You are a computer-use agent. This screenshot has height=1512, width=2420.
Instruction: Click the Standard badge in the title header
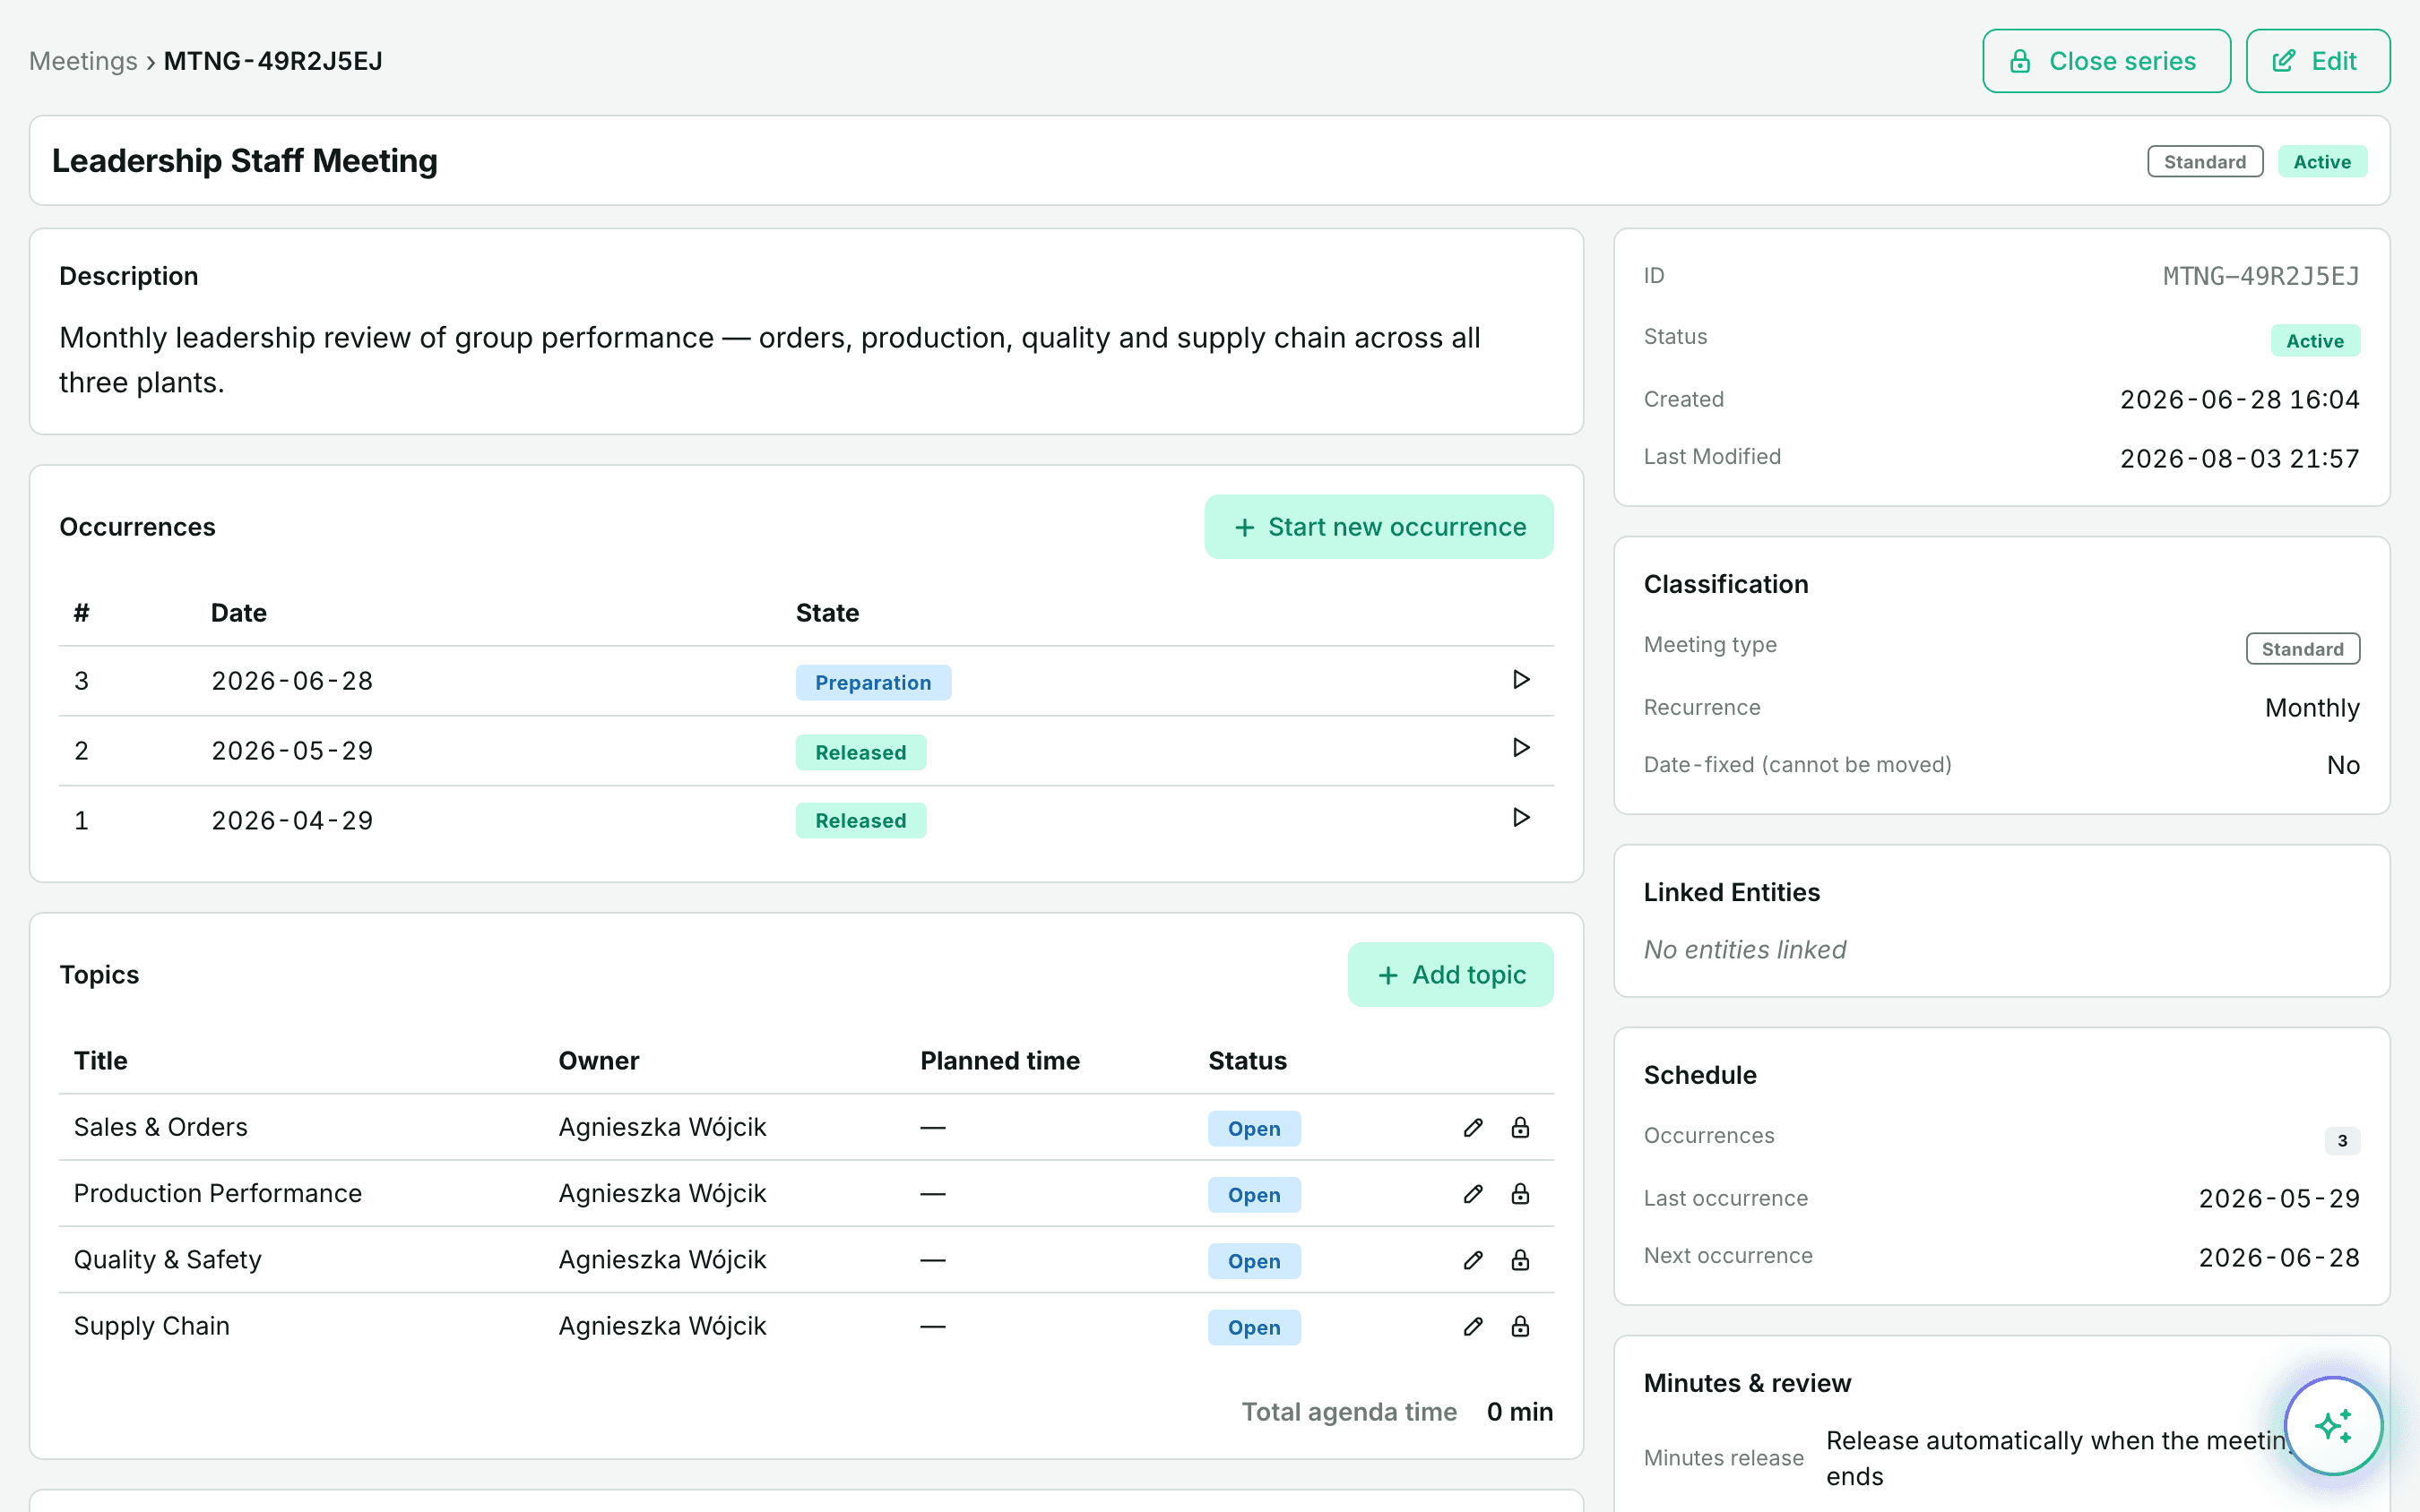tap(2205, 162)
